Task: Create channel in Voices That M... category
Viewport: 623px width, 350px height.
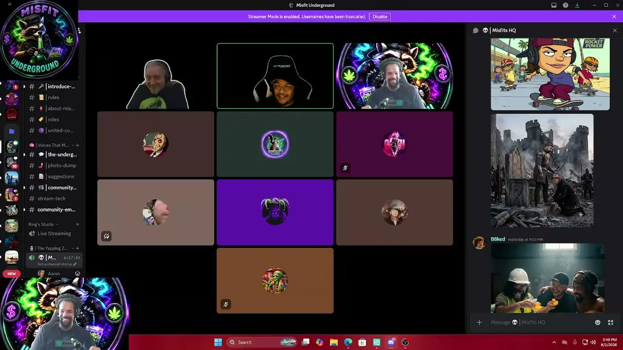Action: point(77,145)
